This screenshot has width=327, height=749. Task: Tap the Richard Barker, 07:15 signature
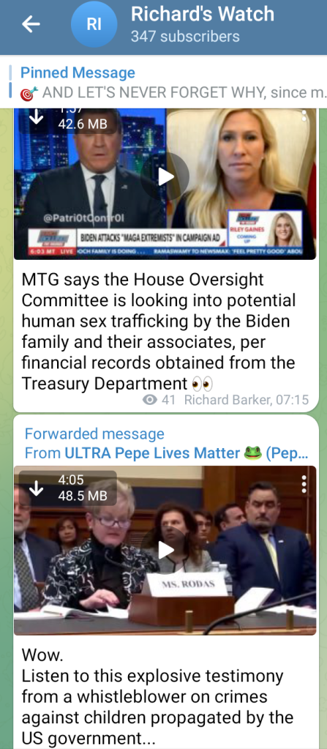click(247, 399)
